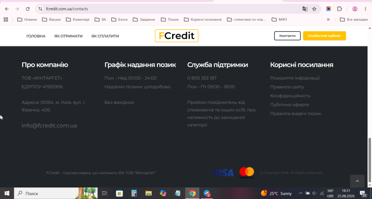Open Microsoft Store from the taskbar
372x199 pixels.
coord(119,193)
